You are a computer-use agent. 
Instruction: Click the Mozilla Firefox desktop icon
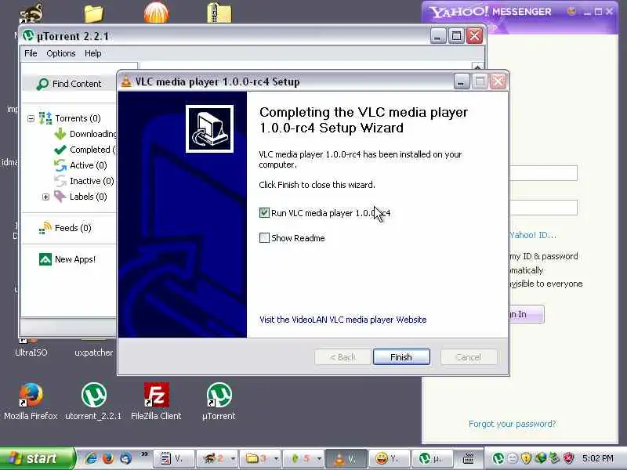tap(31, 396)
